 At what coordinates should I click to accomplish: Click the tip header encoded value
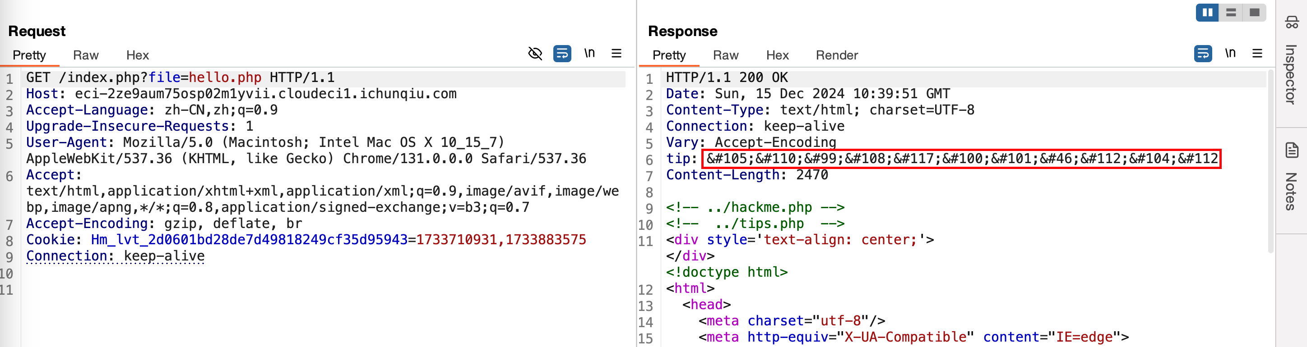click(x=962, y=159)
